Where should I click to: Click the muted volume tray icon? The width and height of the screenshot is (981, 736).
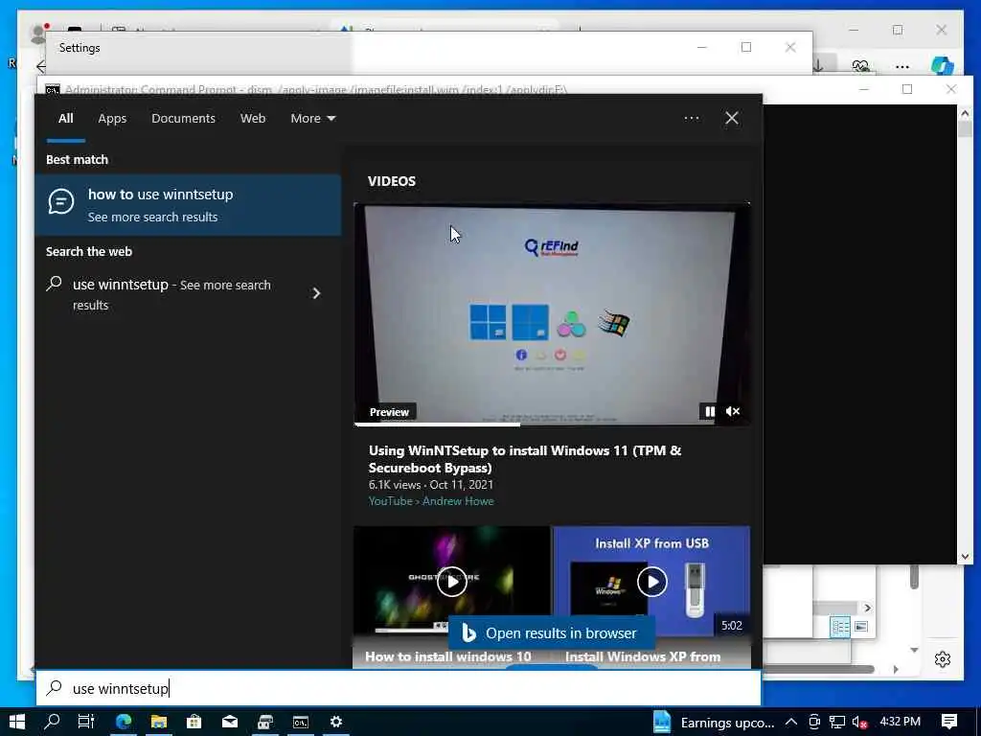[x=859, y=723]
